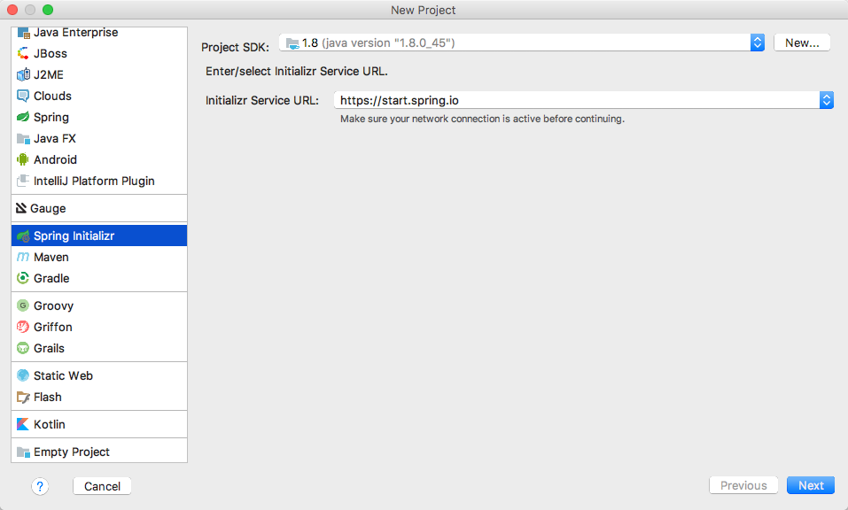
Task: Select the Android label
Action: pyautogui.click(x=55, y=160)
